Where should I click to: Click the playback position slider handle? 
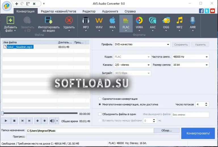point(3,113)
